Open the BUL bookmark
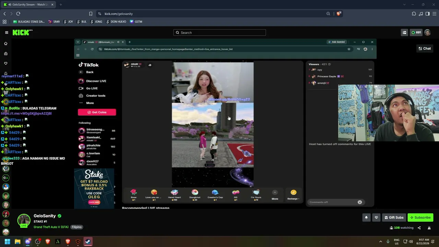Screen dimensions: 439x247 (x=82, y=22)
